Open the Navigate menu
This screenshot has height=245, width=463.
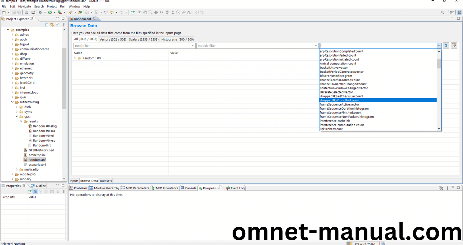24,6
